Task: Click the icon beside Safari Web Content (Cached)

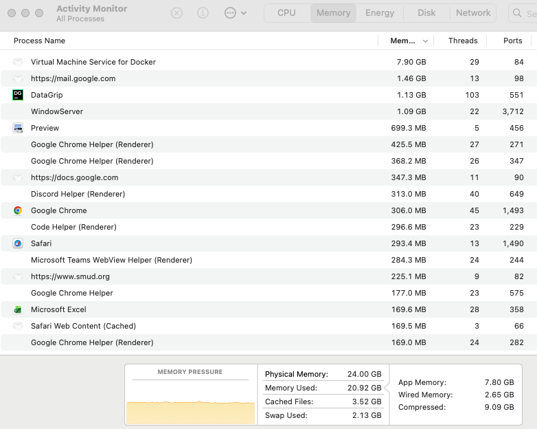Action: pyautogui.click(x=18, y=326)
